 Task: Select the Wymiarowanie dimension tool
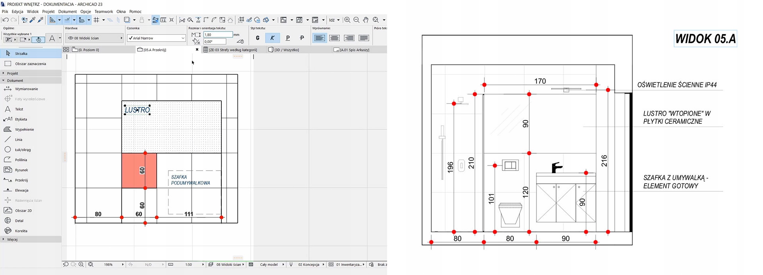(26, 89)
